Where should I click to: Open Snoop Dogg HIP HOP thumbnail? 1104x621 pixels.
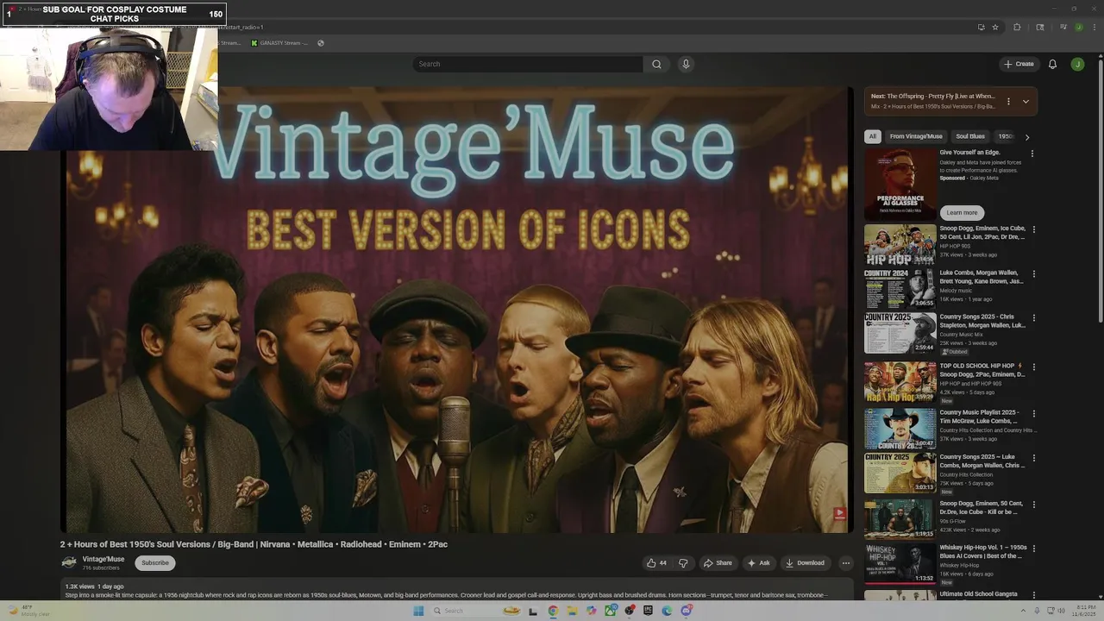[x=900, y=245]
